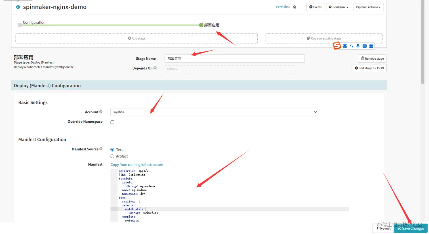Click the 'replicas: 1' line in manifest
Image resolution: width=429 pixels, height=234 pixels.
pyautogui.click(x=131, y=201)
